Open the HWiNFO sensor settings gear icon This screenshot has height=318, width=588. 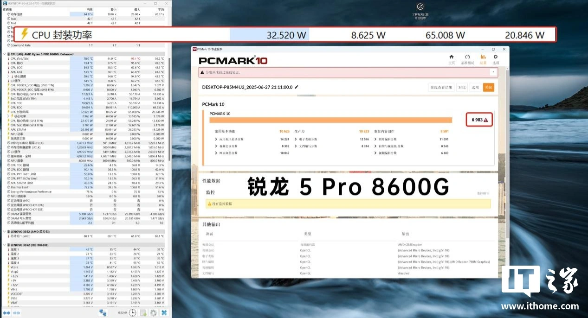(154, 313)
